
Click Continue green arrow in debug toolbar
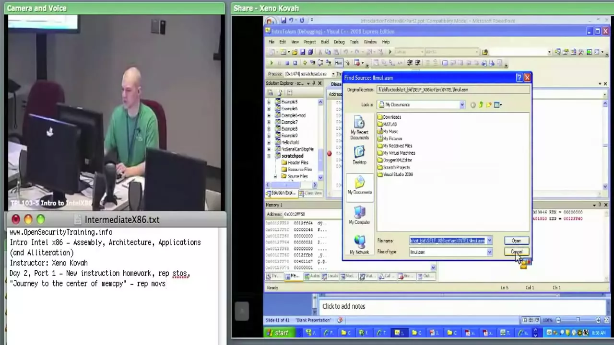(272, 63)
